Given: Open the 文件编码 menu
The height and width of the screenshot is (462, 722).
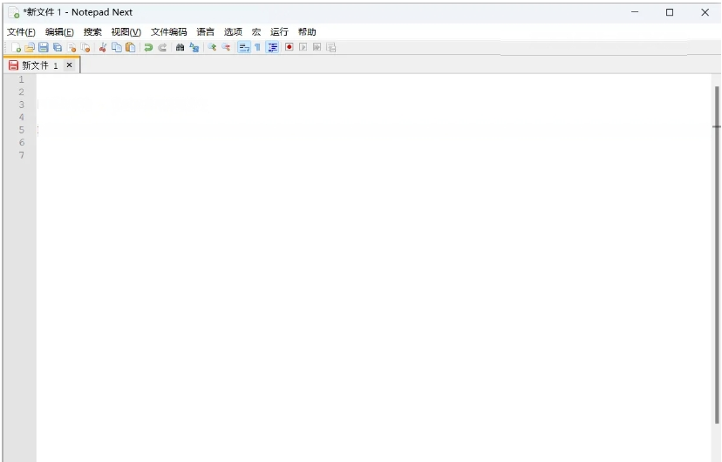Looking at the screenshot, I should (169, 31).
